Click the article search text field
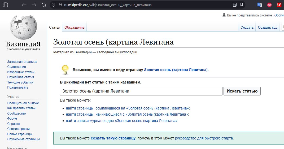 click(141, 91)
